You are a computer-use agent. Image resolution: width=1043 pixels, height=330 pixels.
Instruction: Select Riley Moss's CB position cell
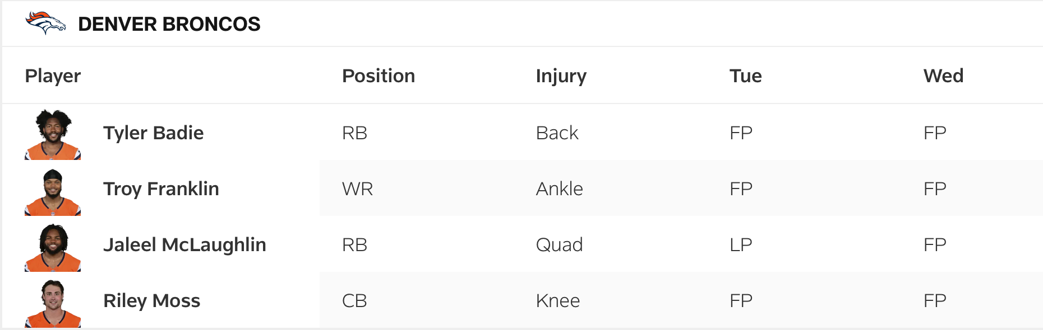tap(354, 301)
